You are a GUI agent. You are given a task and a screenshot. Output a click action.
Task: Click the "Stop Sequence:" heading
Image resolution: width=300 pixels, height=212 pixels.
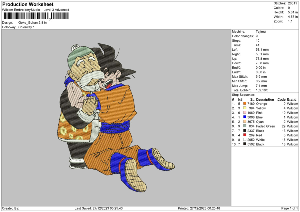(243, 95)
